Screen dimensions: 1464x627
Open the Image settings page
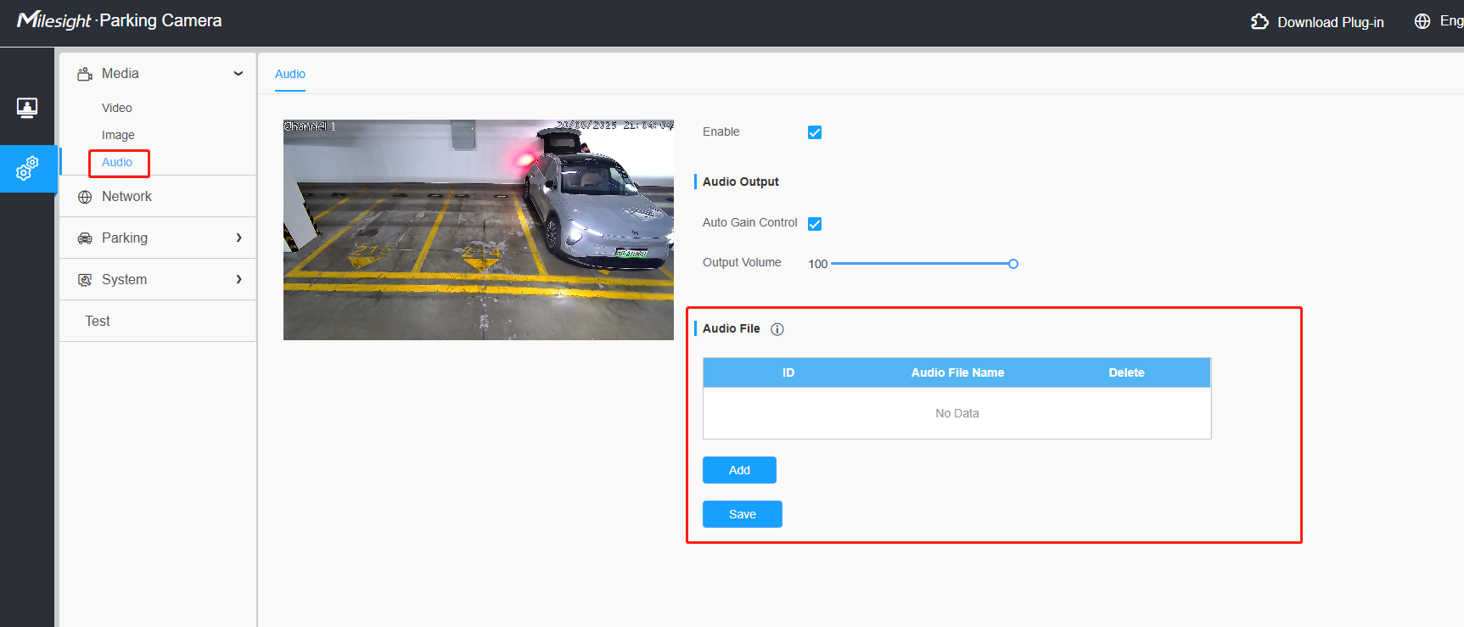[x=118, y=135]
